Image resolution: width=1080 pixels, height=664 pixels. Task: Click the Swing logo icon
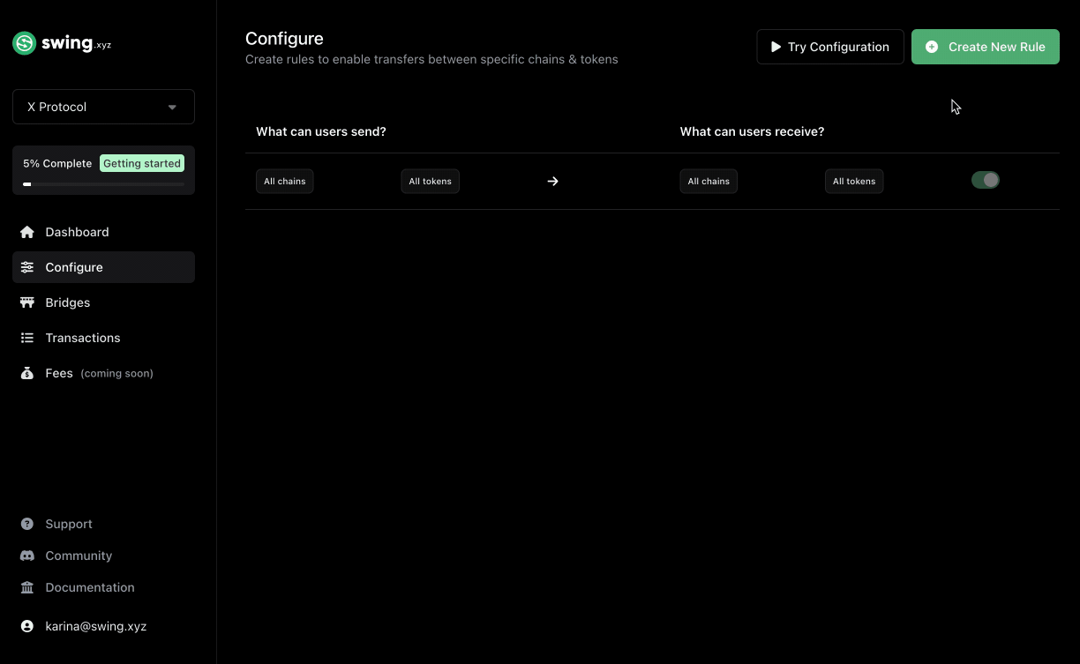(25, 43)
